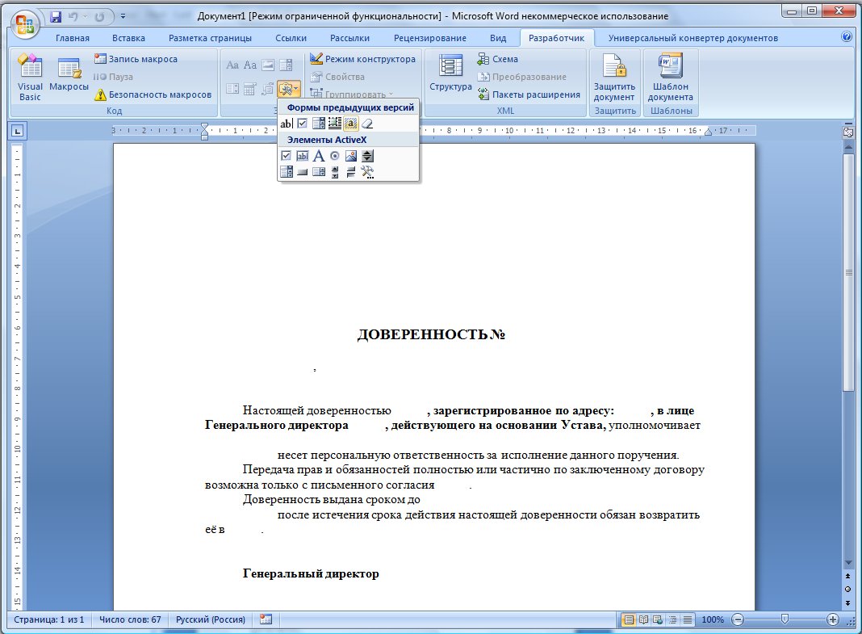Insert ActiveX text box control
Viewport: 862px width, 634px height.
pos(303,156)
